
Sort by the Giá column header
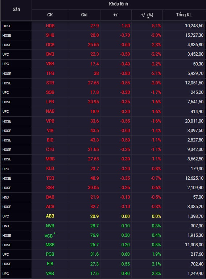click(84, 15)
